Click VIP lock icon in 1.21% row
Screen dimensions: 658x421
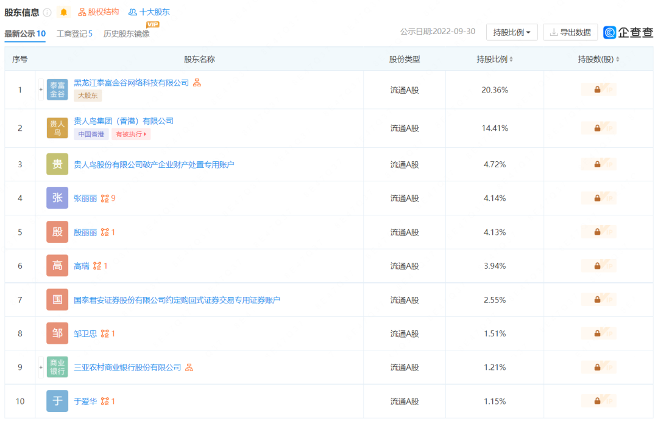tap(598, 367)
